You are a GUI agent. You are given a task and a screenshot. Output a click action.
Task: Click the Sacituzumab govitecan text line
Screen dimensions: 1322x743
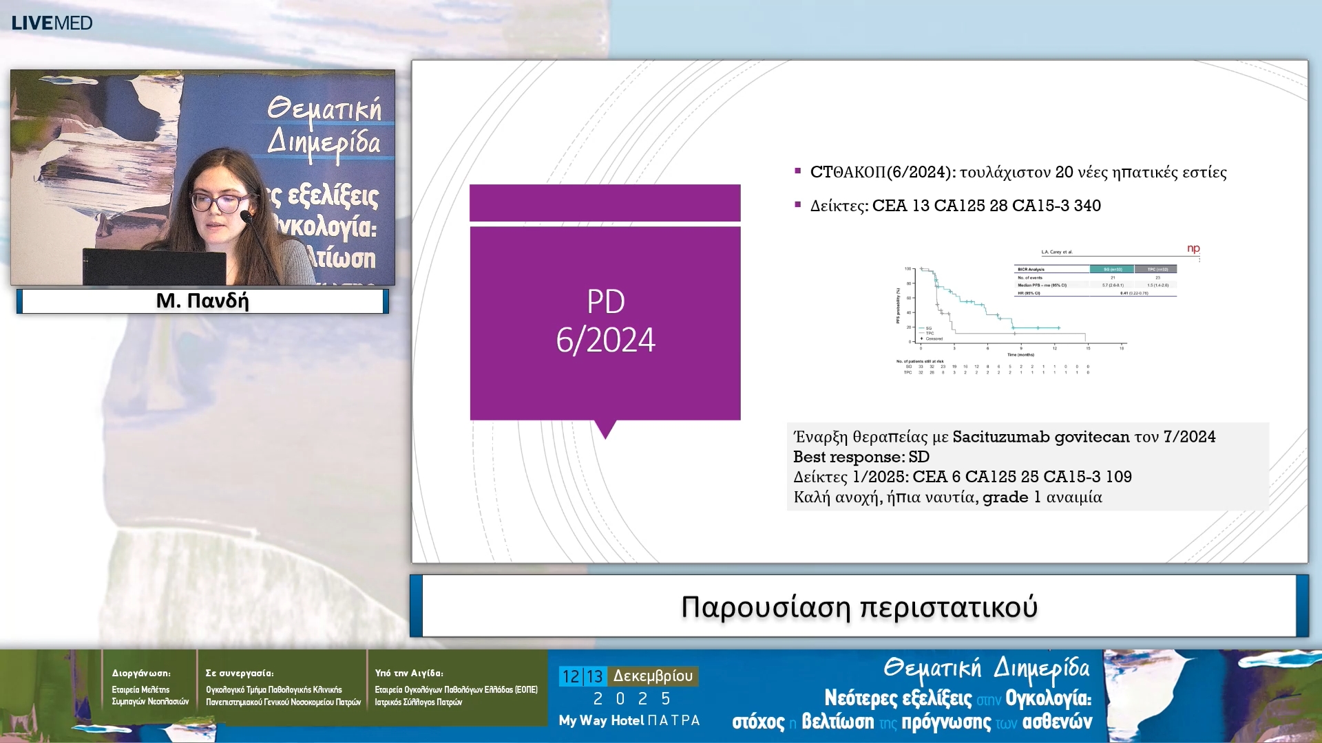click(x=1004, y=437)
